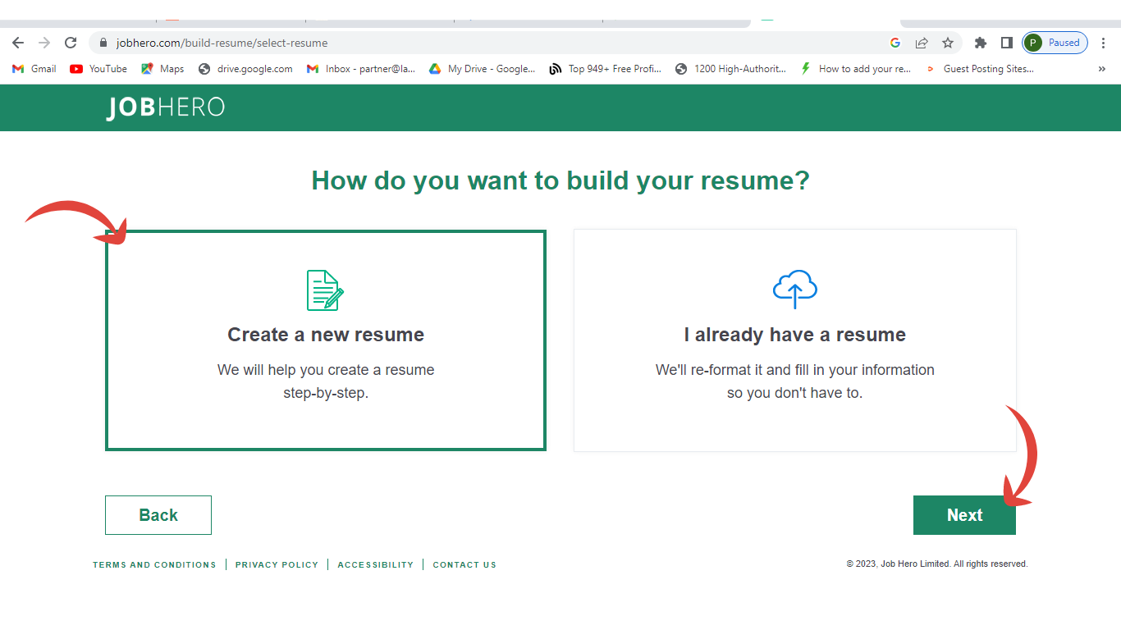The width and height of the screenshot is (1121, 630).
Task: Click the cloud upload icon
Action: 794,289
